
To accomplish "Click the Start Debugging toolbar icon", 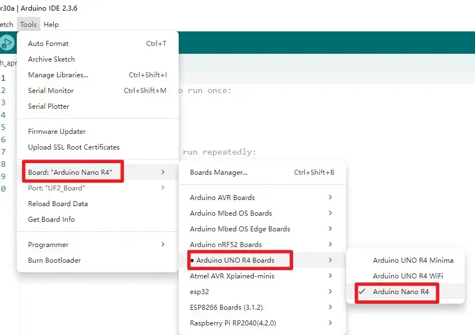I will click(7, 43).
